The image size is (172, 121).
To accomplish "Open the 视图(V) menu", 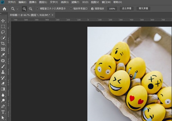I will [x=95, y=2].
